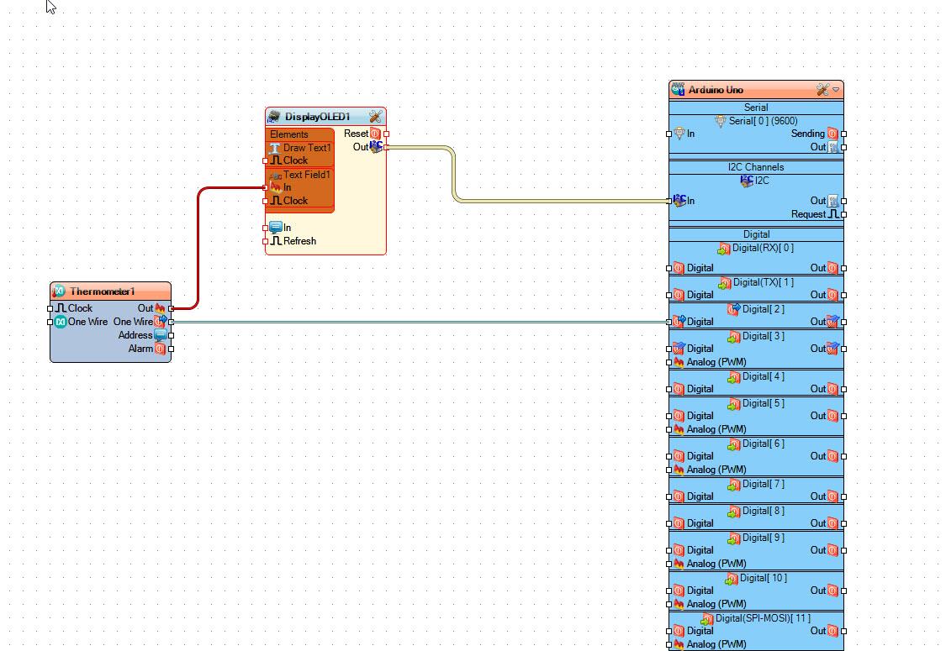946x651 pixels.
Task: Select the Arduino Uno title bar
Action: (740, 90)
